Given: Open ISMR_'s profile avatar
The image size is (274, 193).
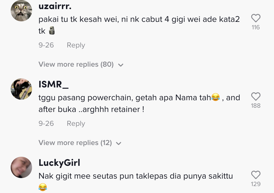Looking at the screenshot, I should coord(21,89).
